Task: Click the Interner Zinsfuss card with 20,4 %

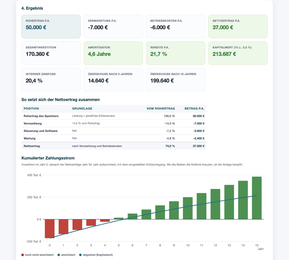Action: tap(51, 80)
